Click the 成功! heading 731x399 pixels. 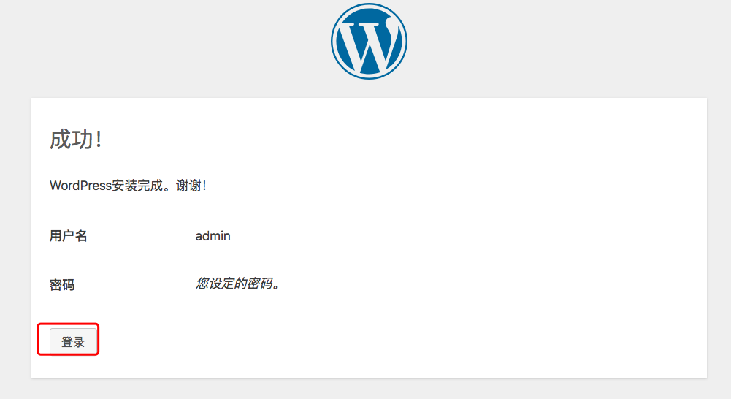click(75, 139)
